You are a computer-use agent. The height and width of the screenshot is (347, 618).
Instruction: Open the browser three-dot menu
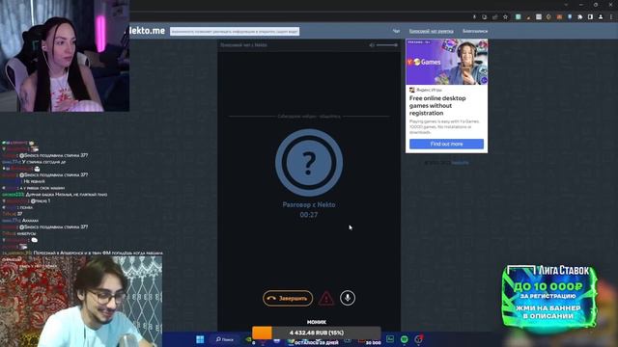coord(611,17)
